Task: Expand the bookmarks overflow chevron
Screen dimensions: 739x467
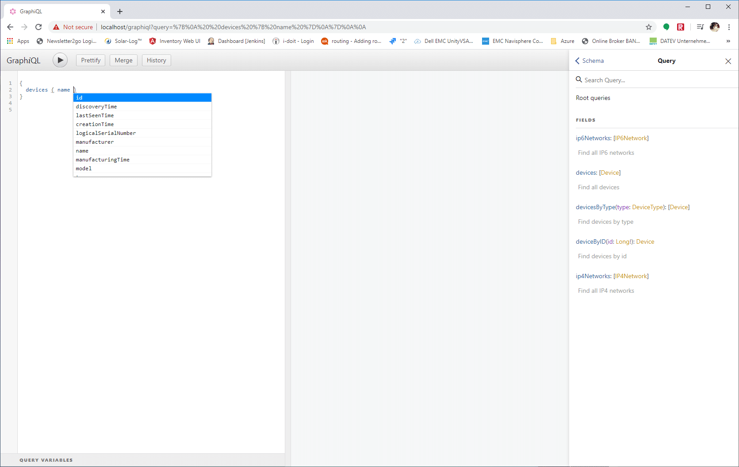Action: click(728, 41)
